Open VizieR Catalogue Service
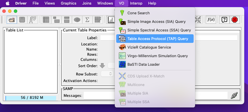248x112 pixels. pos(155,47)
